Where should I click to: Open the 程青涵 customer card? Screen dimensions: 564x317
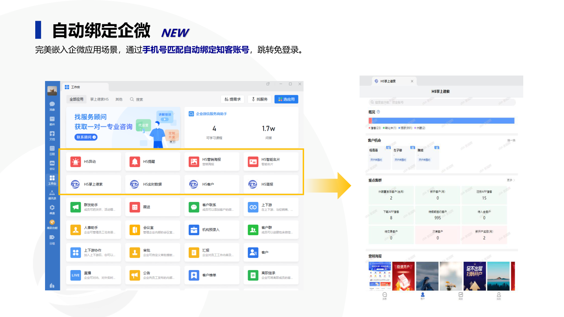380,157
